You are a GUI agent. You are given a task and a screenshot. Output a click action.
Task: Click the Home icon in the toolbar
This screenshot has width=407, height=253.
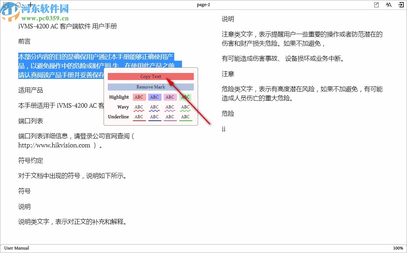[18, 5]
